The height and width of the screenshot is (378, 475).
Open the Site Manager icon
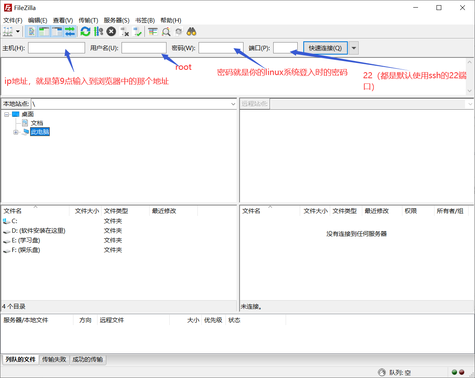click(x=8, y=31)
